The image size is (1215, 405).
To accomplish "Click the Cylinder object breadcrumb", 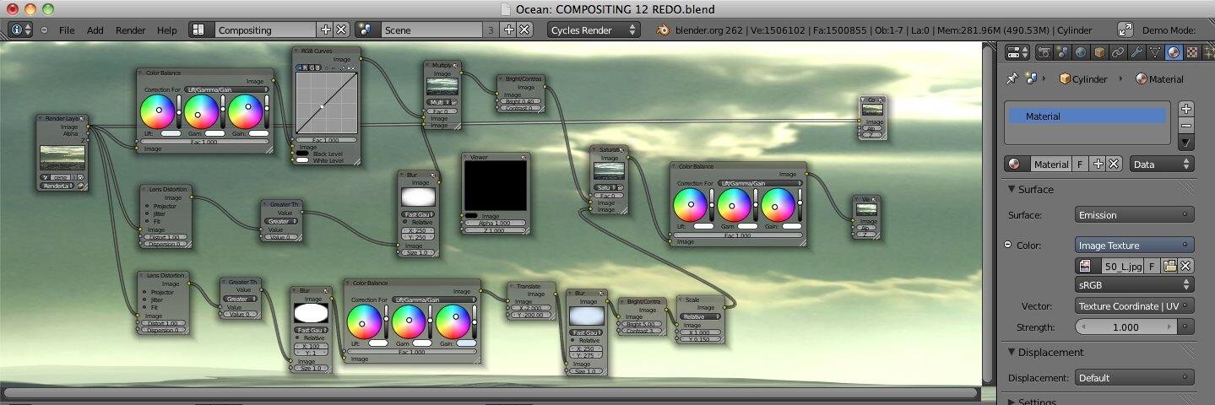I will coord(1083,78).
